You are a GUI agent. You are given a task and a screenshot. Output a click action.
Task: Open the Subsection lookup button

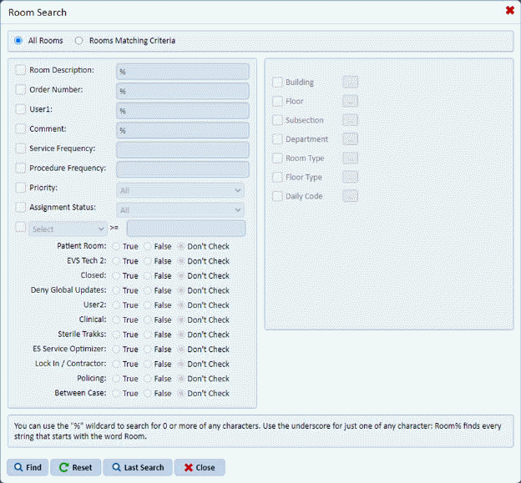point(351,120)
